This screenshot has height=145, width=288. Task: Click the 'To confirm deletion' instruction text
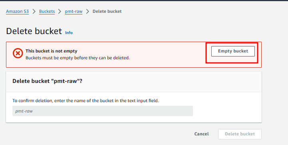[x=85, y=101]
